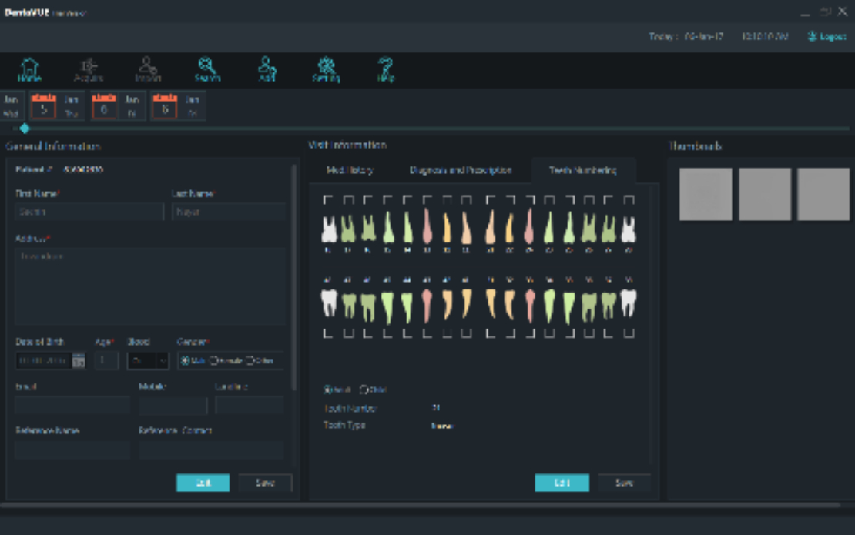Click Edit in Visit Information panel
The height and width of the screenshot is (535, 855).
click(562, 483)
